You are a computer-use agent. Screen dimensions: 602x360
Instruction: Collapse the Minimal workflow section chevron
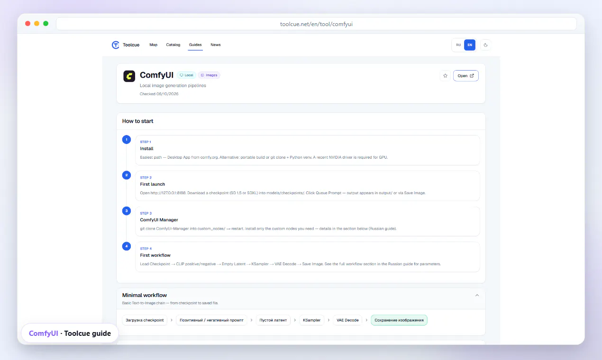tap(477, 295)
